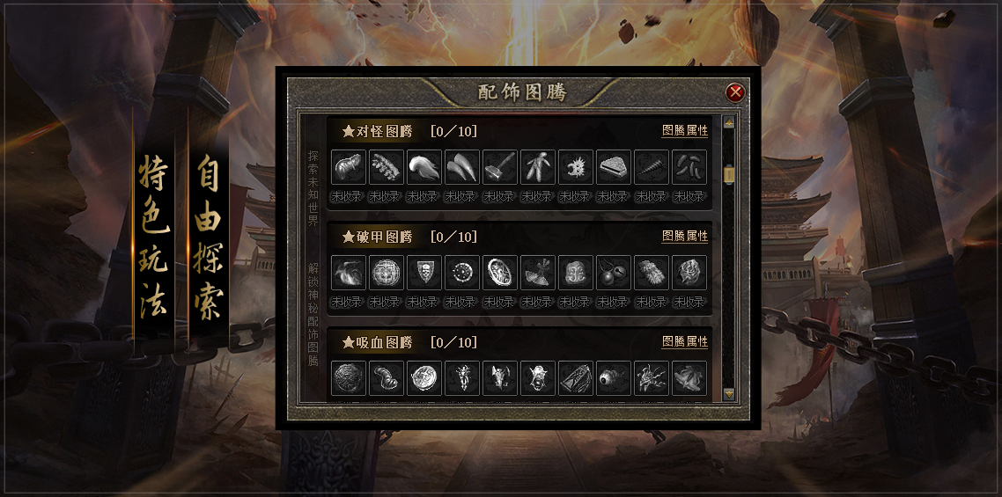Click the ★对怪图腾 section header
Screen dimensions: 1002x497
(x=378, y=132)
